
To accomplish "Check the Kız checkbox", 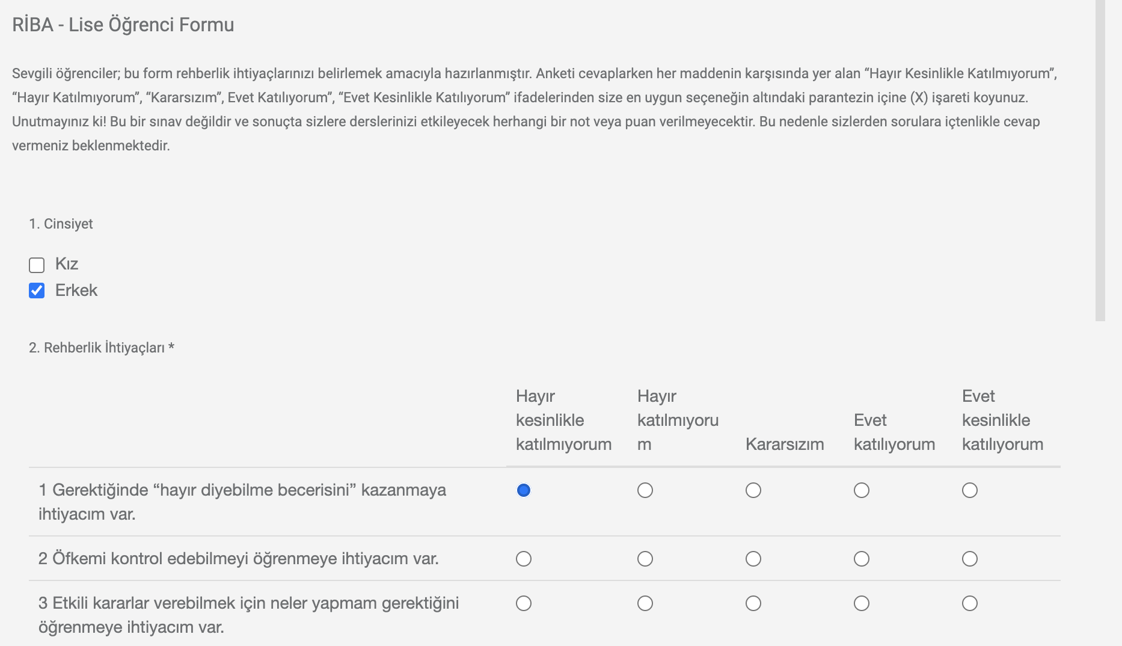I will [37, 264].
